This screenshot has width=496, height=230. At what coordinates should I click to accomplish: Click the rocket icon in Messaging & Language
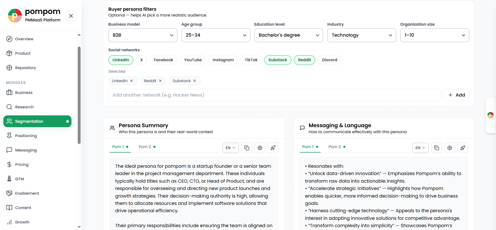(463, 148)
